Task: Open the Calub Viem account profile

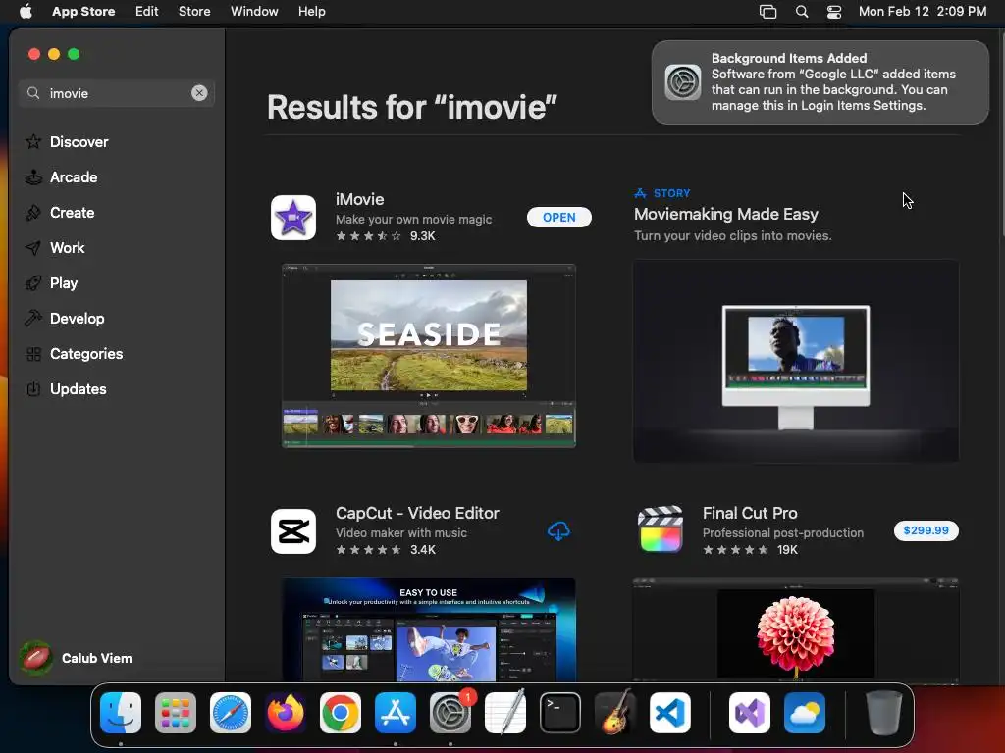Action: [x=76, y=658]
